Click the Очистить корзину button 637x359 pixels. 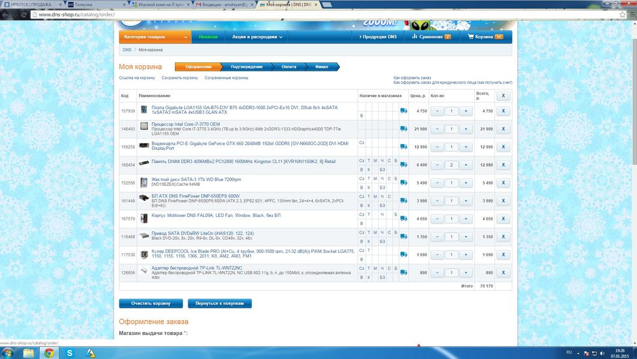pyautogui.click(x=151, y=303)
